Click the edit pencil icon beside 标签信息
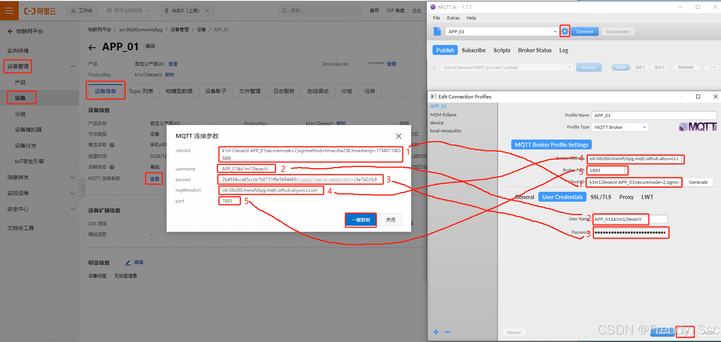Image resolution: width=721 pixels, height=342 pixels. pos(128,263)
